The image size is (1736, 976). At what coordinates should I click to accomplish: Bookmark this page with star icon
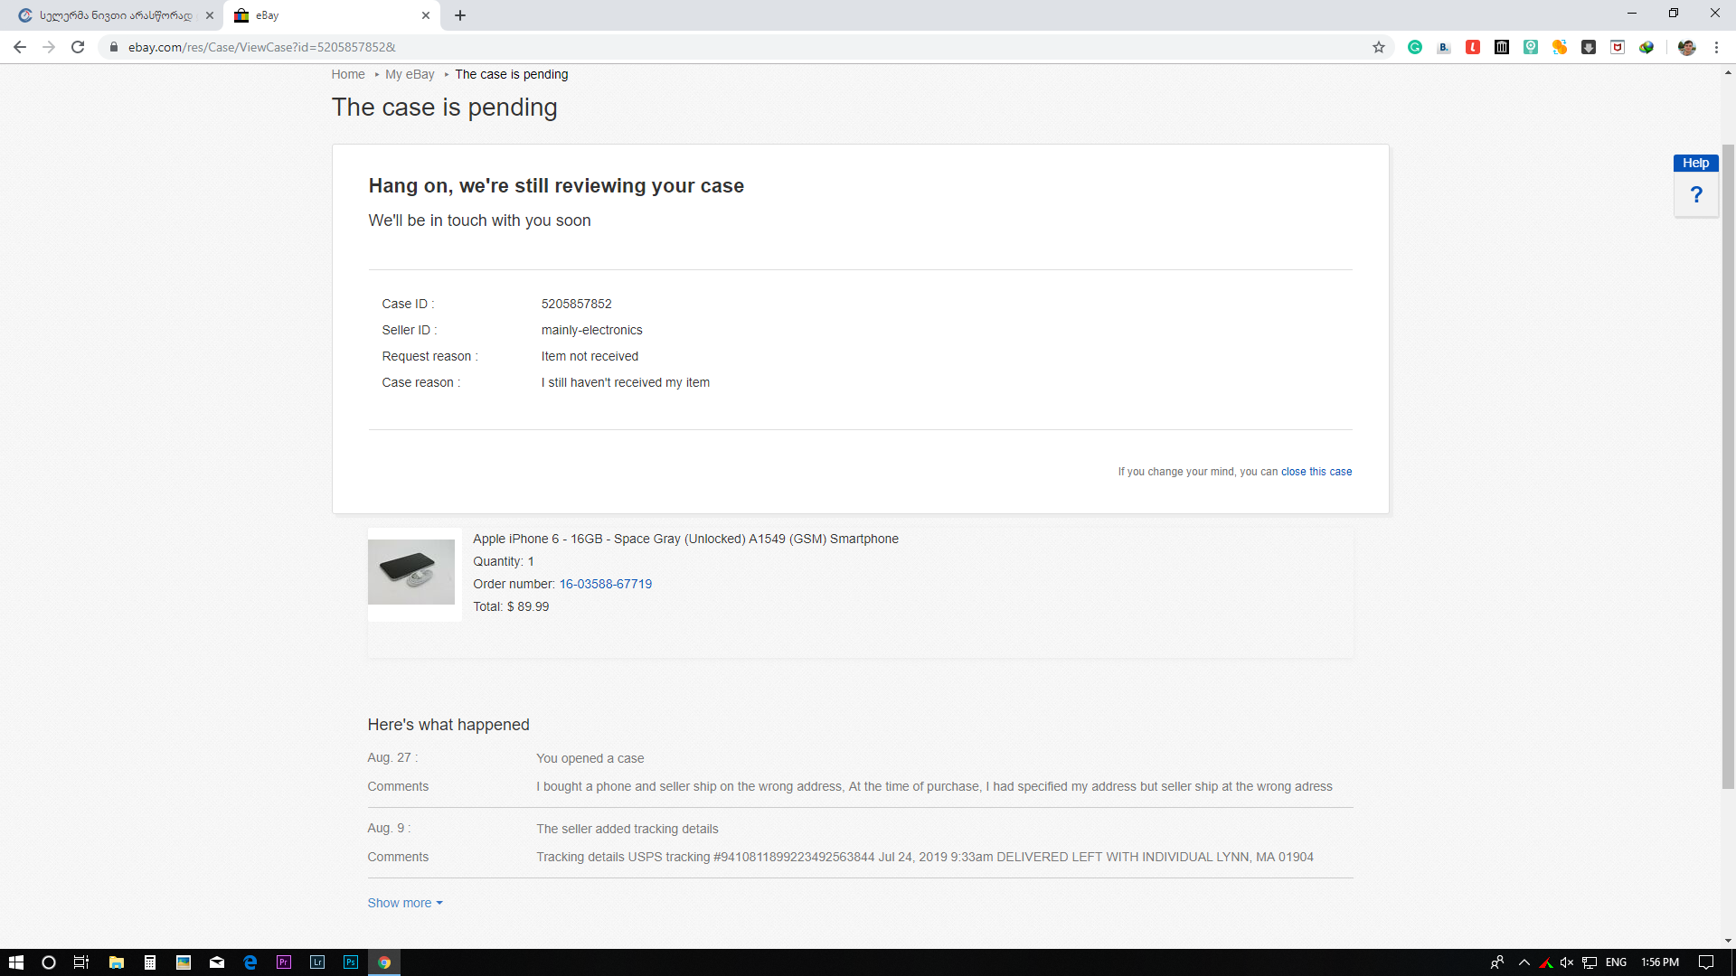coord(1379,47)
